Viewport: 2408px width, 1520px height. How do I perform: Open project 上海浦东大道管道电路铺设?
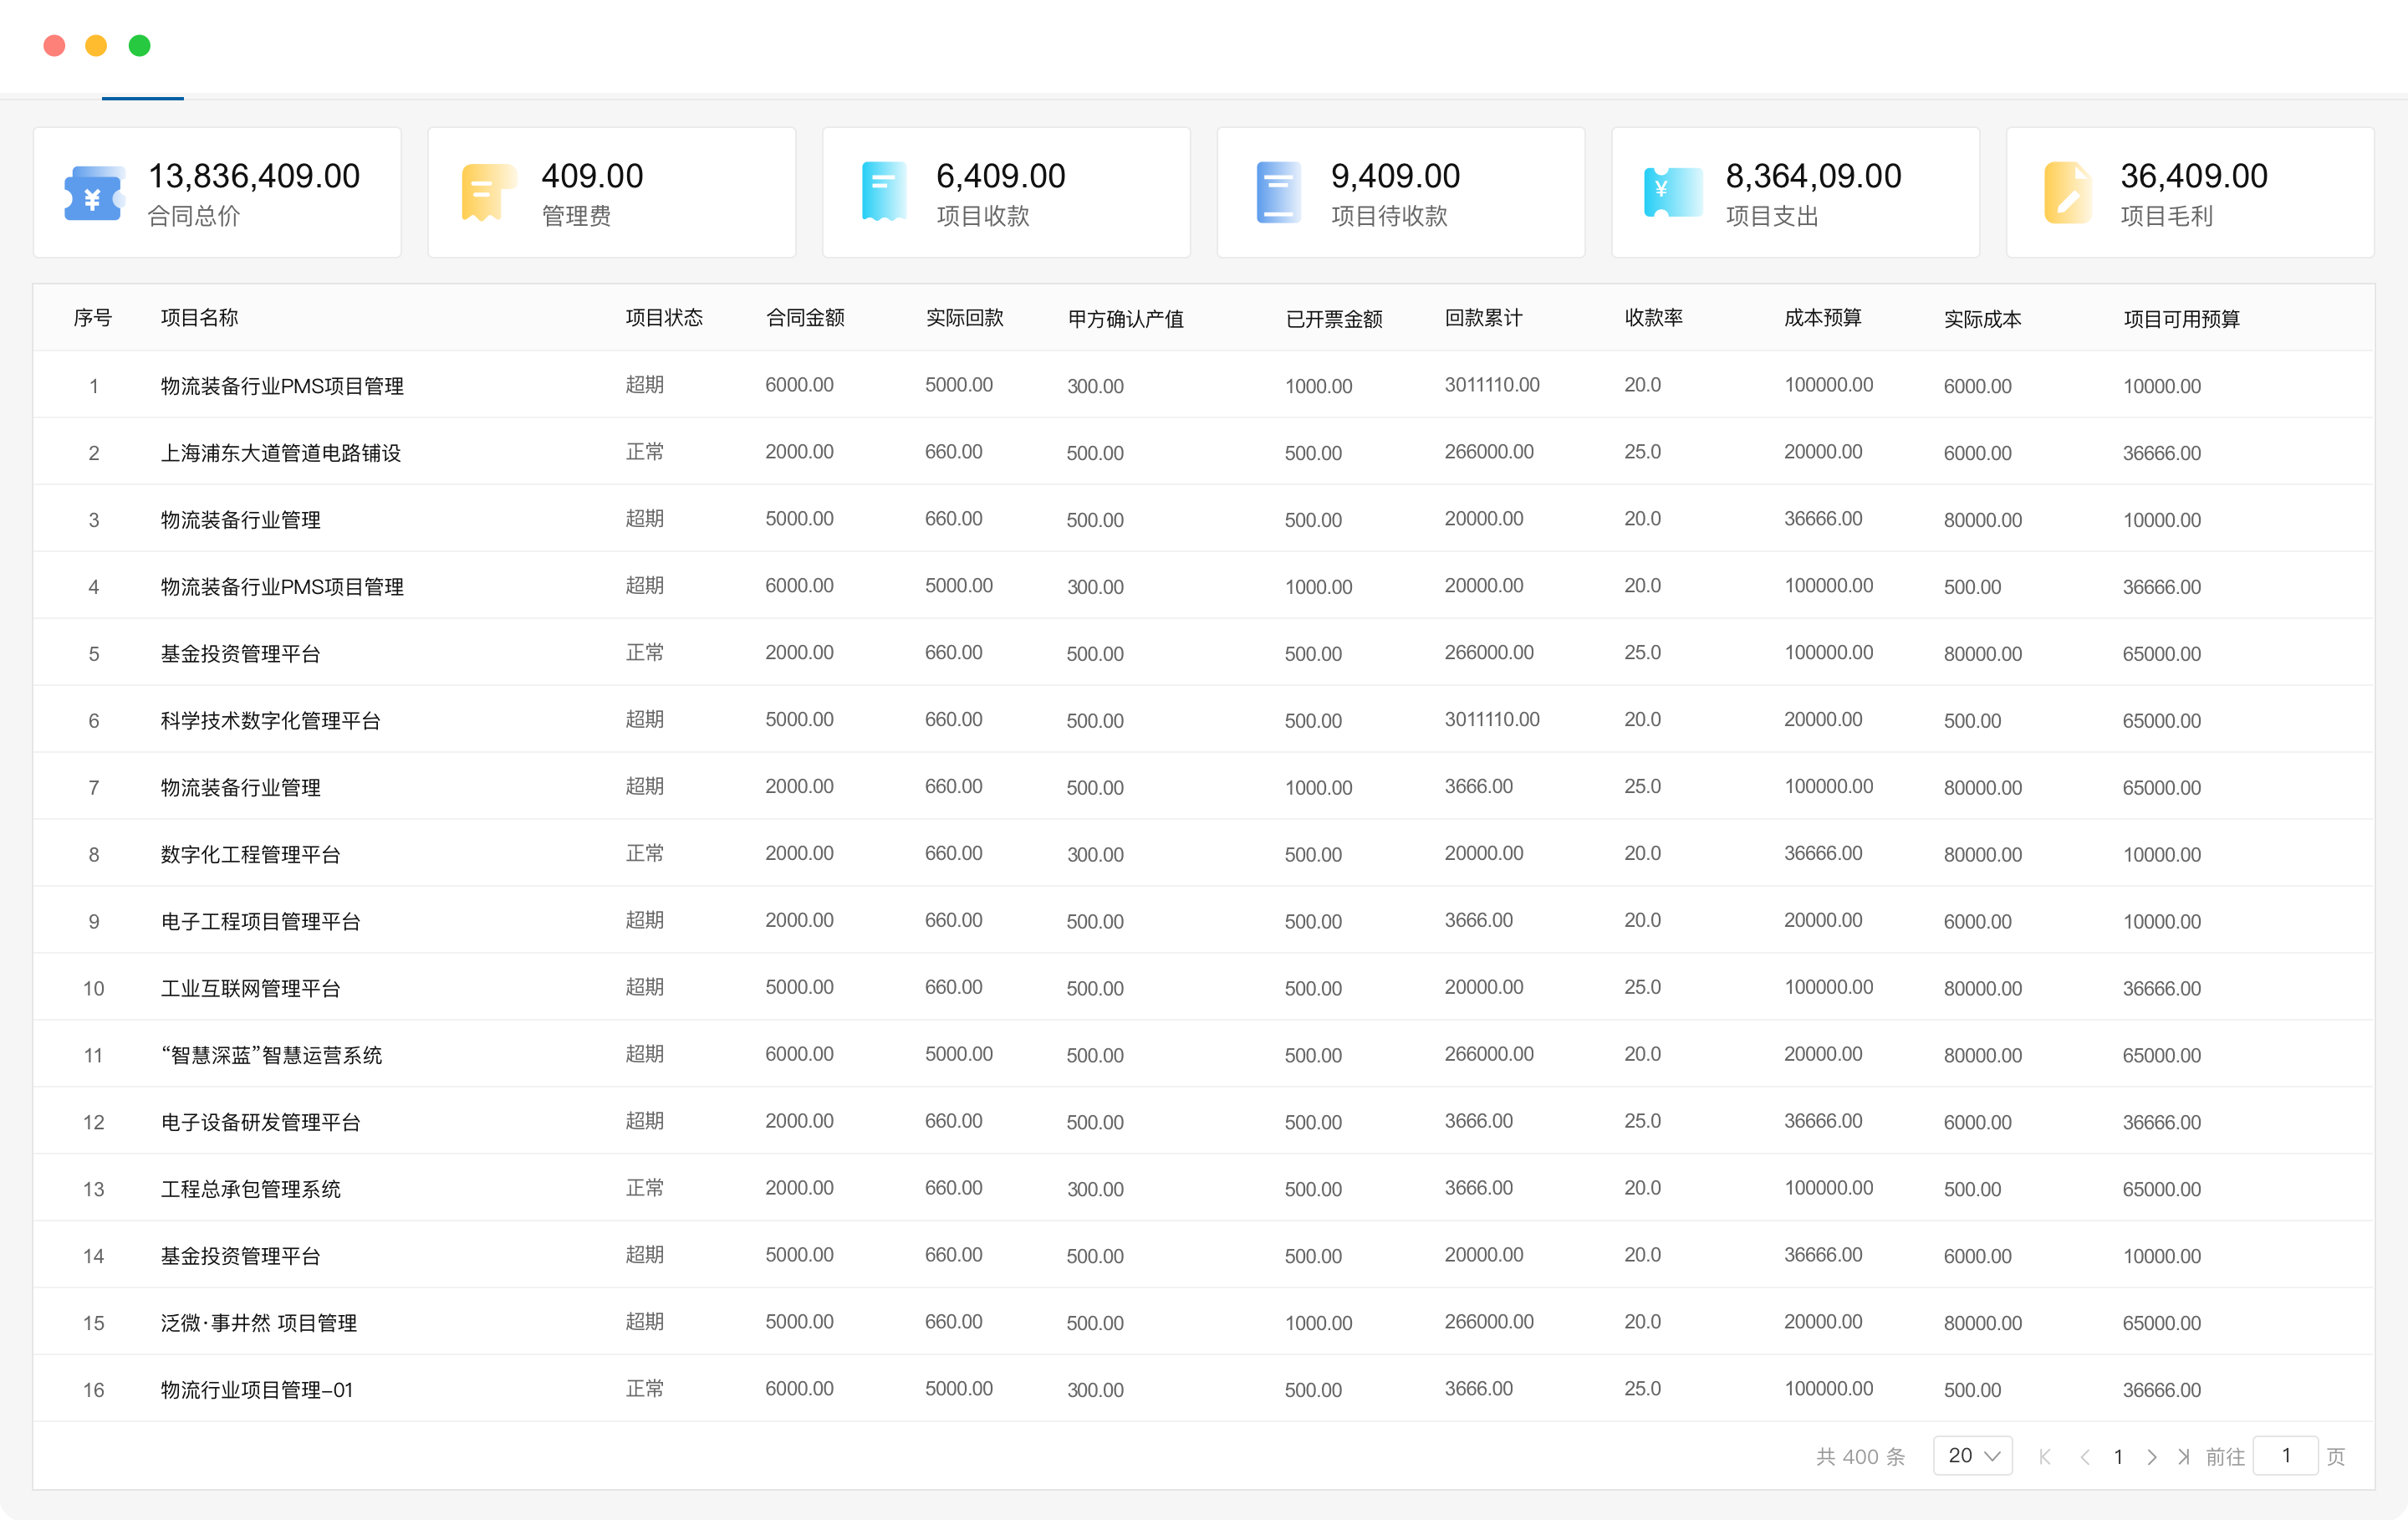[x=281, y=453]
